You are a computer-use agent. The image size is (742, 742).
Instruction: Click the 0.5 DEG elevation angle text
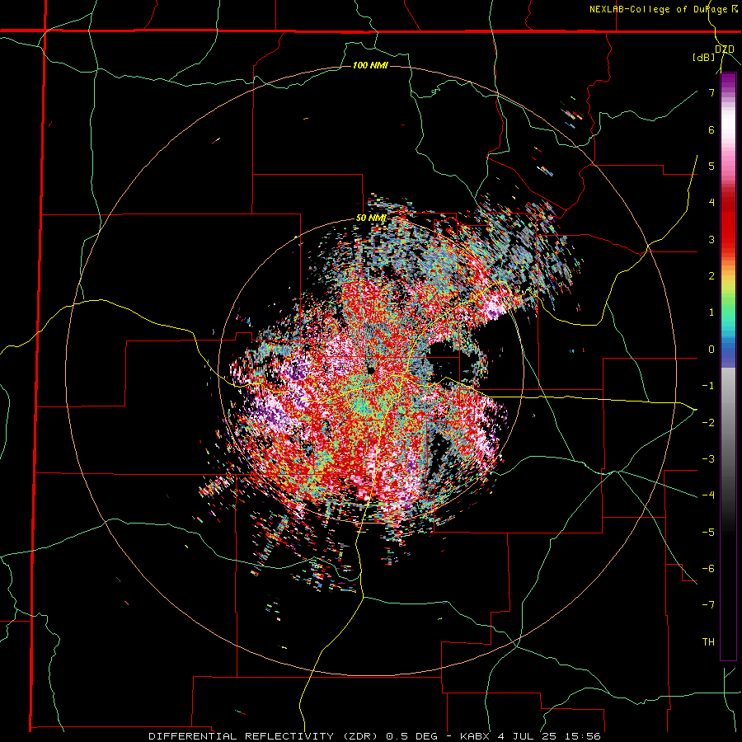point(411,736)
